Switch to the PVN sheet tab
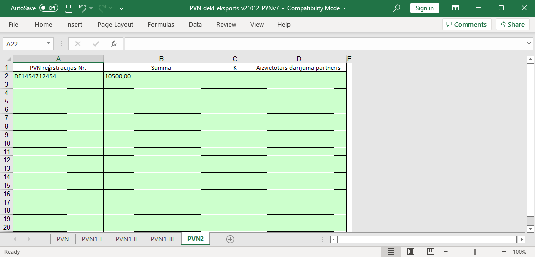 (63, 239)
